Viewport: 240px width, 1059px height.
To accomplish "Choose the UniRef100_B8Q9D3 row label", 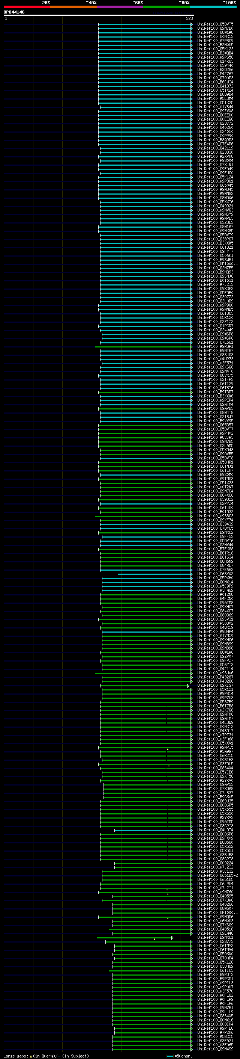I will click(215, 140).
